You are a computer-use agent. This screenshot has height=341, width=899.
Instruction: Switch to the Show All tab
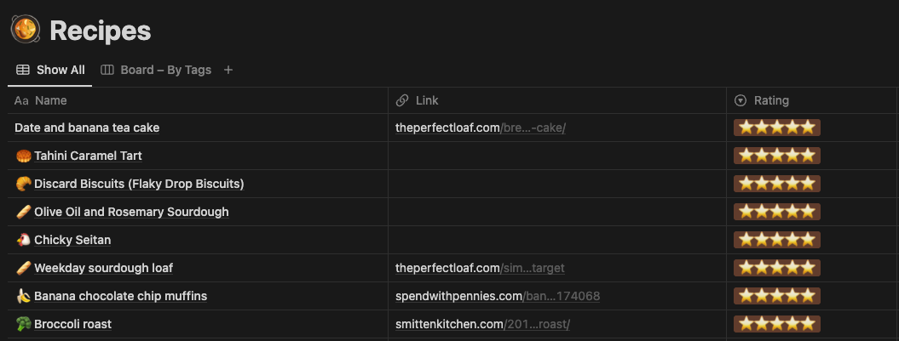pyautogui.click(x=50, y=70)
